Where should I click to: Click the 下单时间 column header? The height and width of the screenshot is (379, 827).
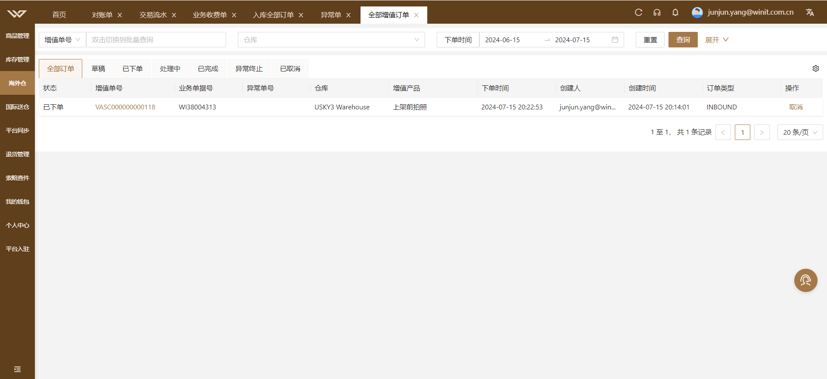pos(495,88)
